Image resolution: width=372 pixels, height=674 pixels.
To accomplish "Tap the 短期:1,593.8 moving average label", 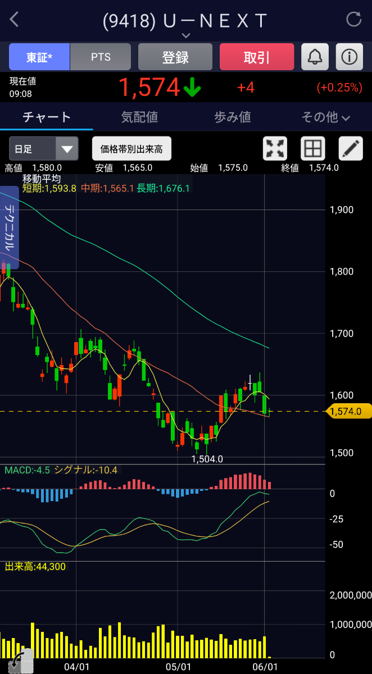I will [x=49, y=189].
